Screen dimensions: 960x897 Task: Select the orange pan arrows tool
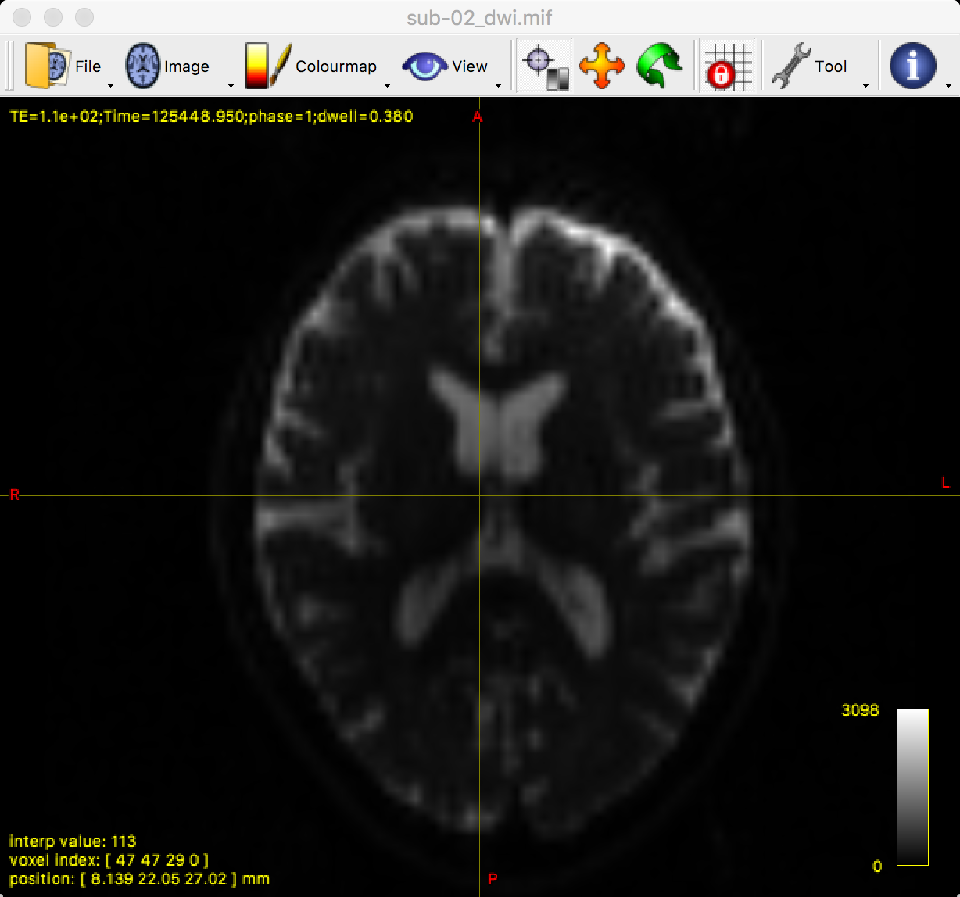pos(602,66)
